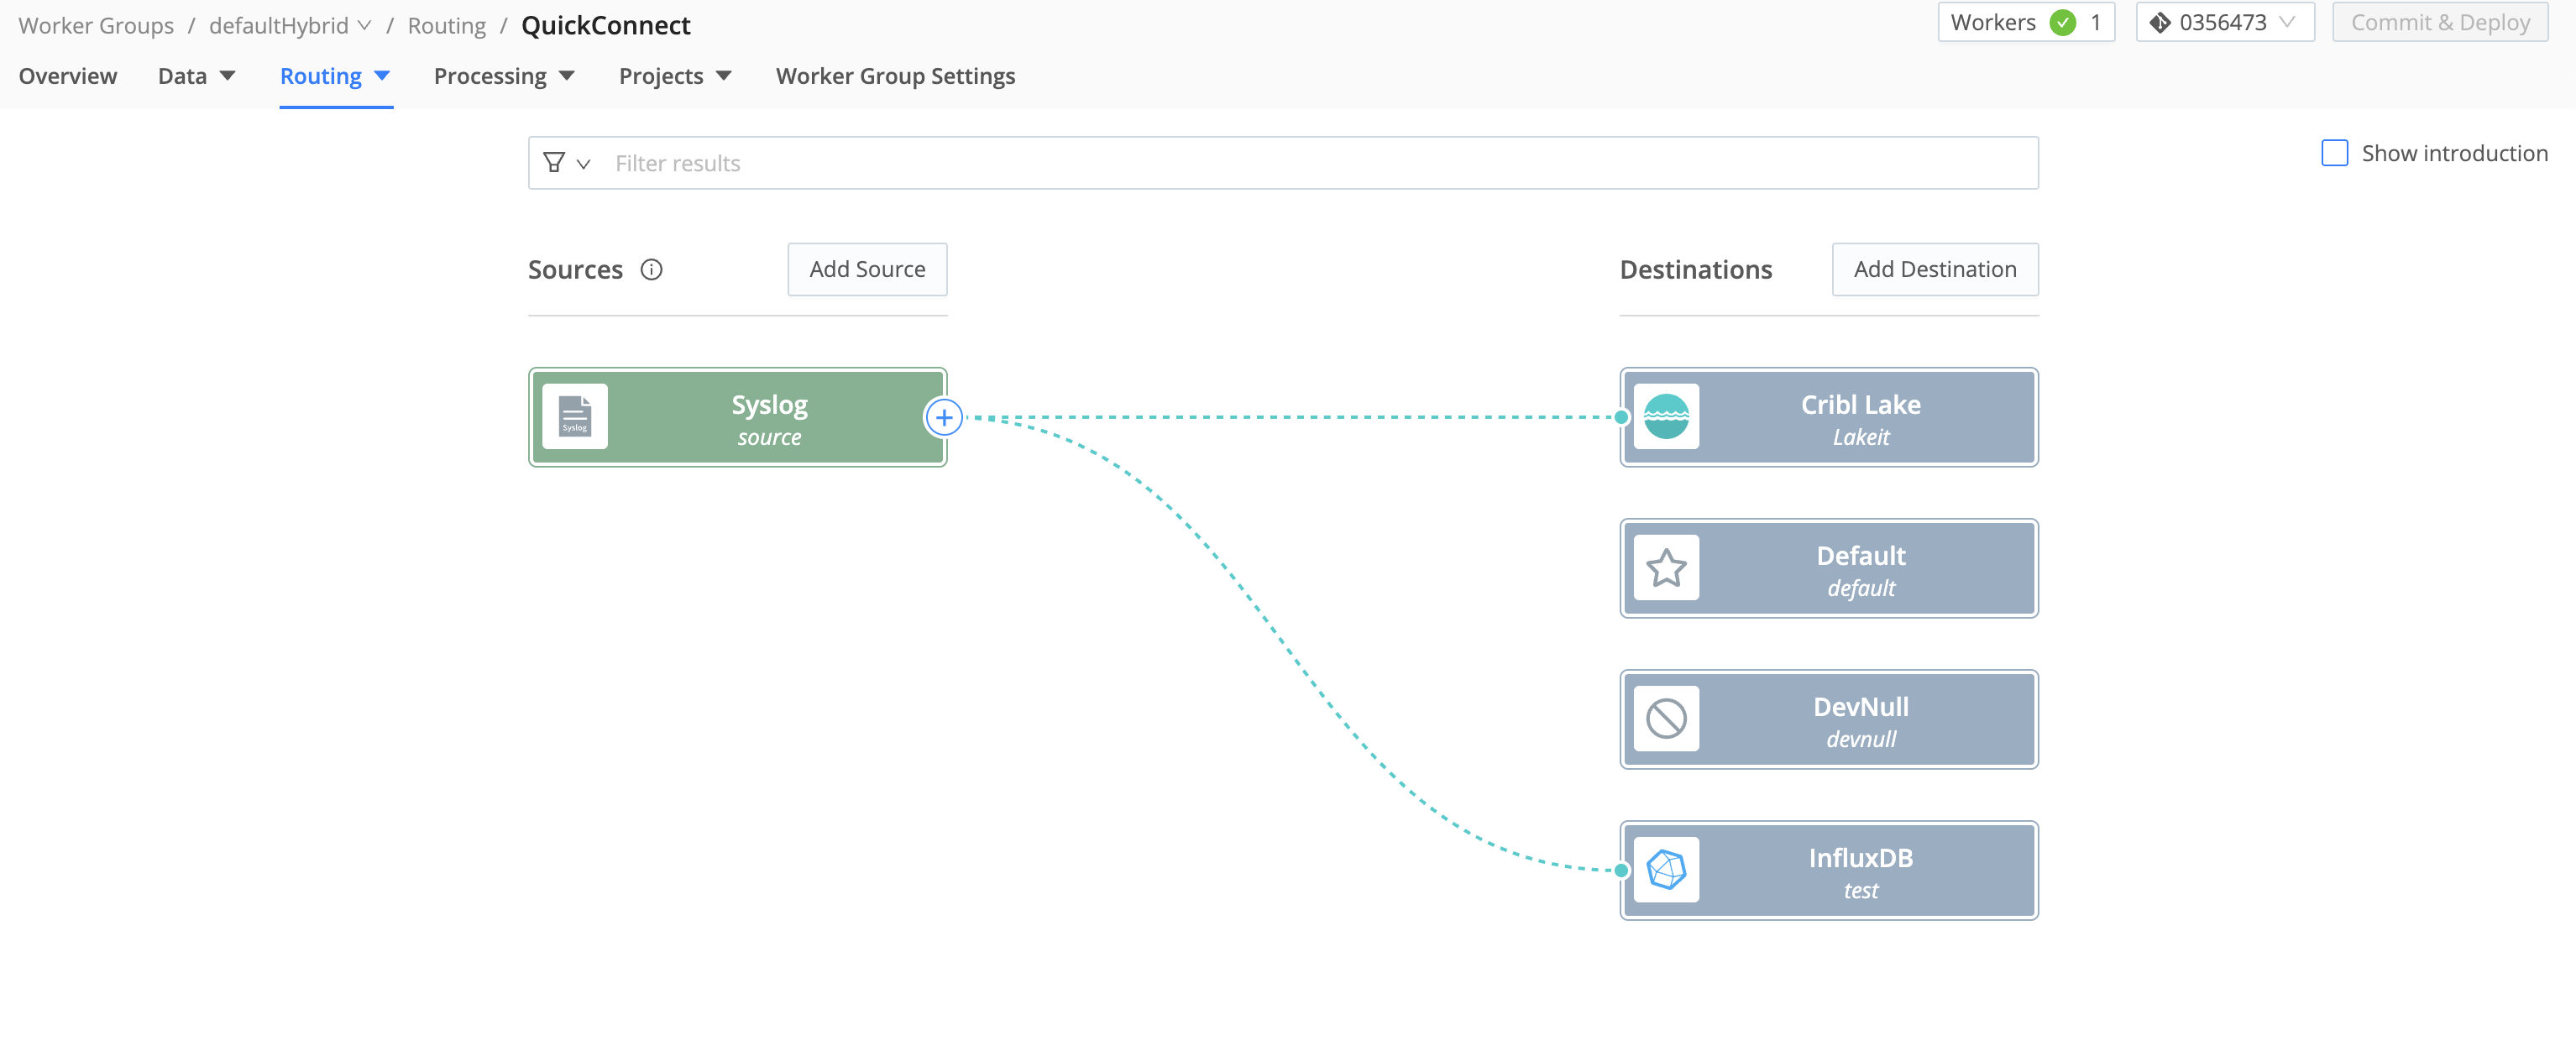Click the DevNull prohibition icon
This screenshot has height=1051, width=2576.
(x=1666, y=719)
